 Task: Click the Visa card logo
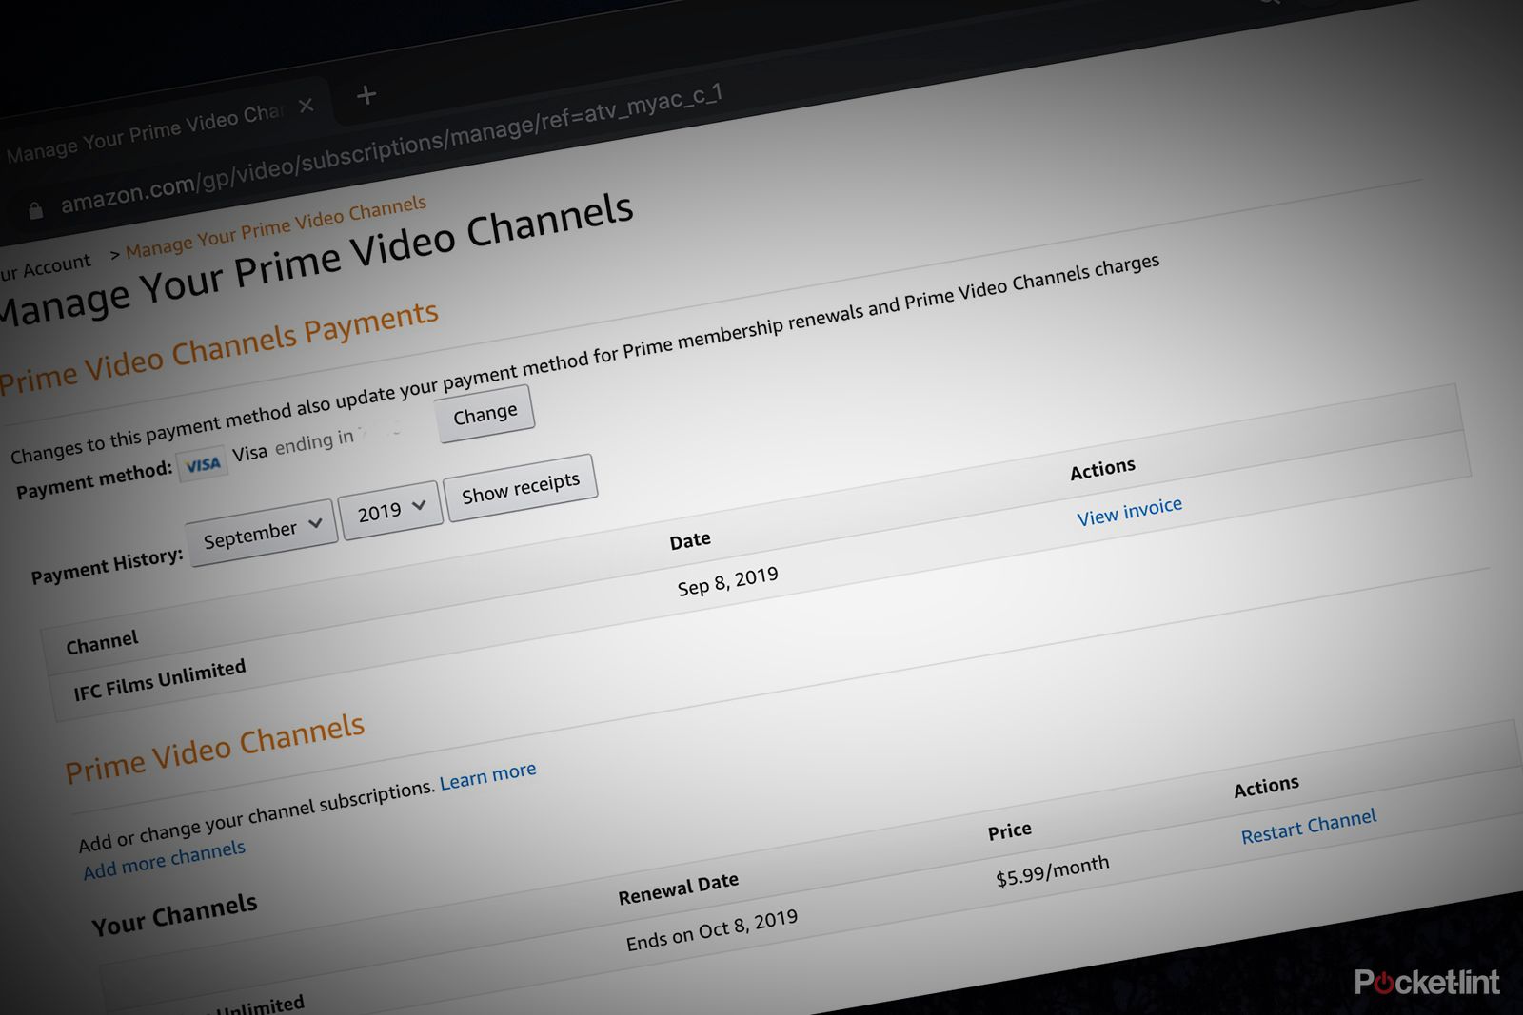[203, 465]
